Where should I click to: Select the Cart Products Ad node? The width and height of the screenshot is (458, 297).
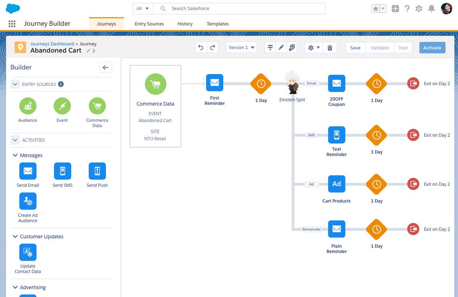pyautogui.click(x=337, y=184)
